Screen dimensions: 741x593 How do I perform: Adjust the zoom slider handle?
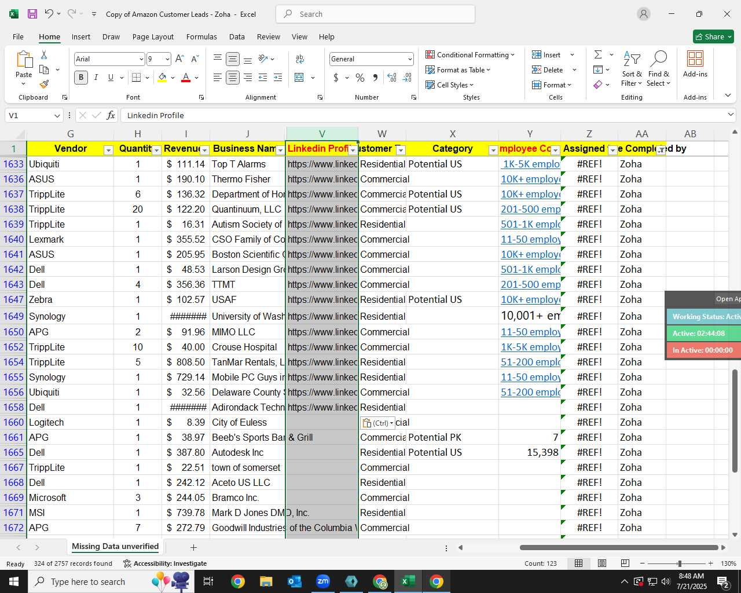tap(679, 563)
